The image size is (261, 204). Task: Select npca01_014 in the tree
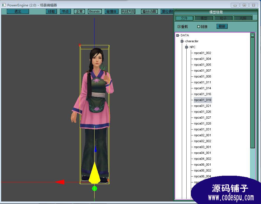(x=203, y=88)
